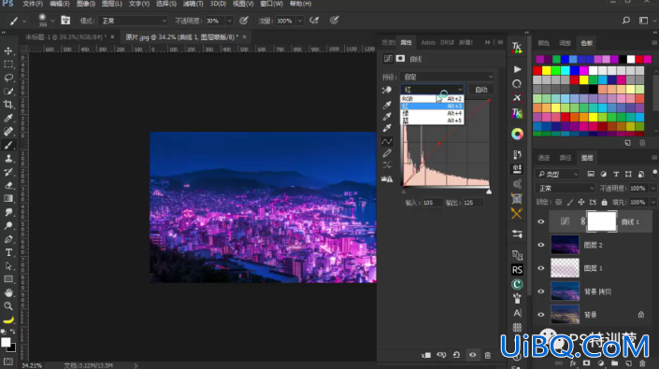The width and height of the screenshot is (659, 369).
Task: Click the 34.21% zoom field in status bar
Action: (x=32, y=365)
